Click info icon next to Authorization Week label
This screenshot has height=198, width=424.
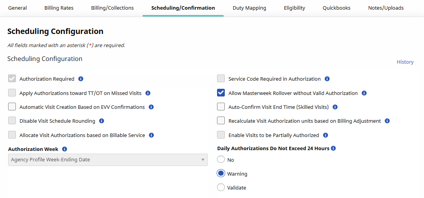[65, 149]
